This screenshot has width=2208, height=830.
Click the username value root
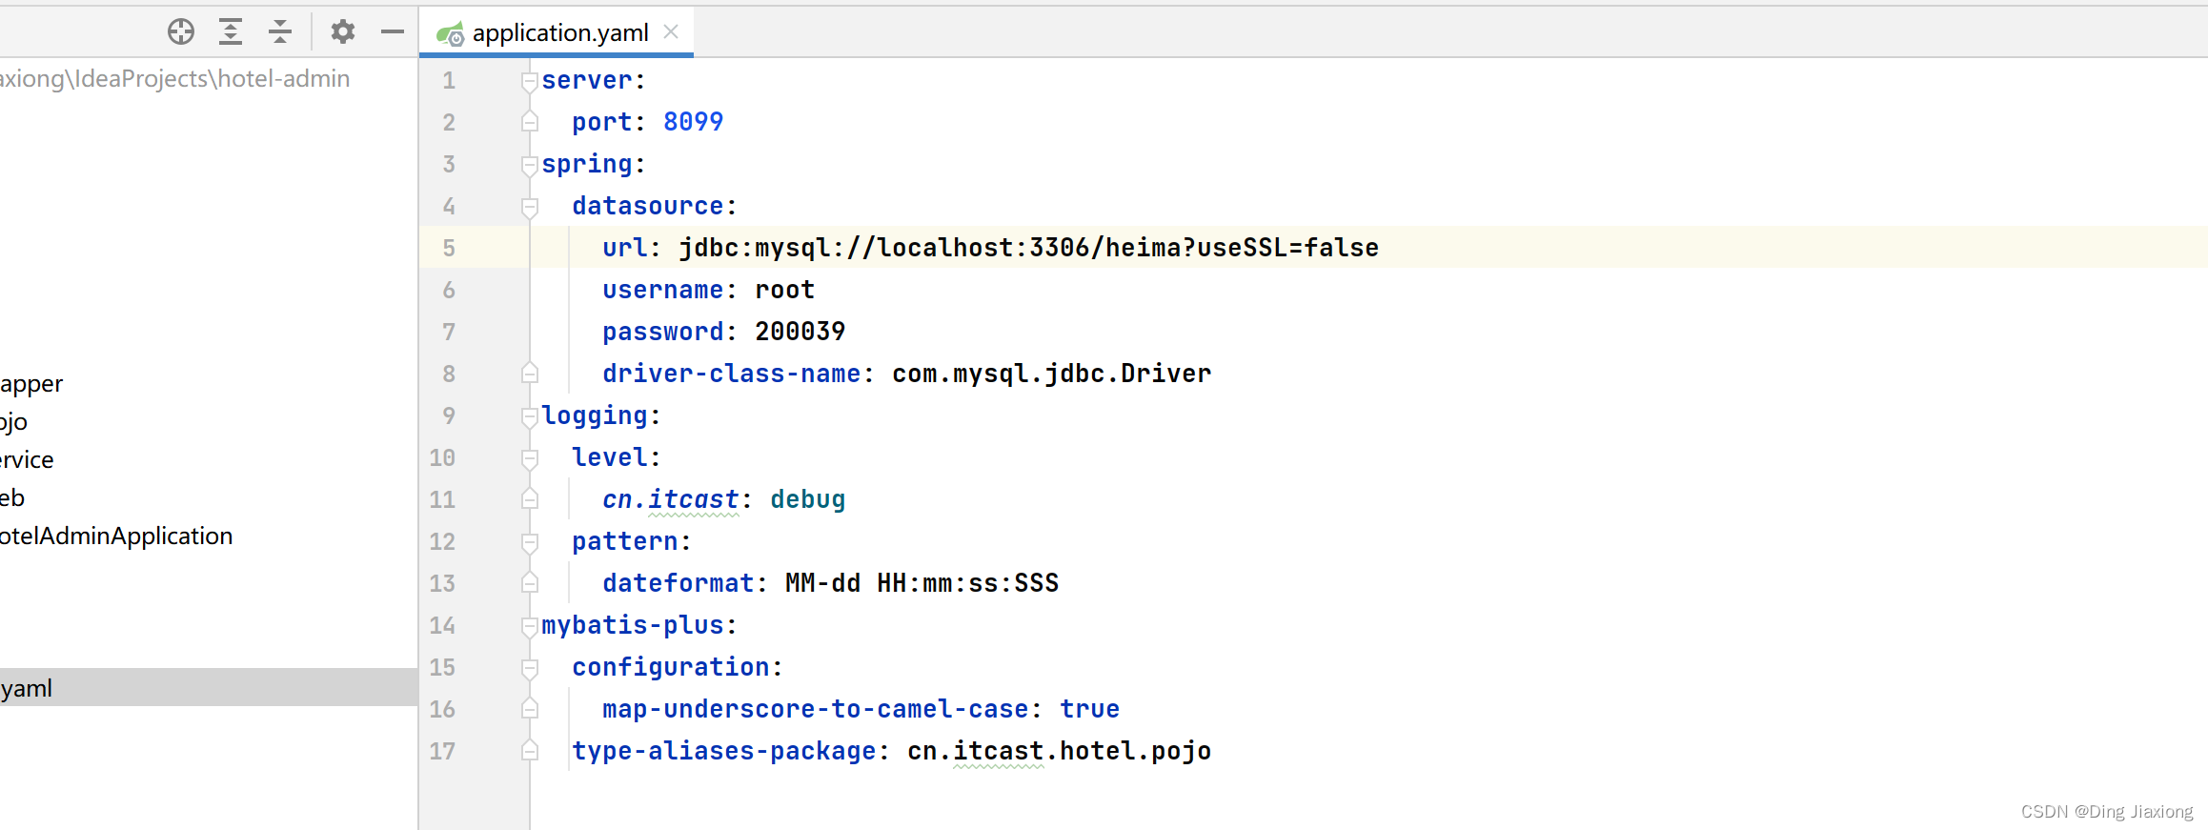pyautogui.click(x=785, y=290)
